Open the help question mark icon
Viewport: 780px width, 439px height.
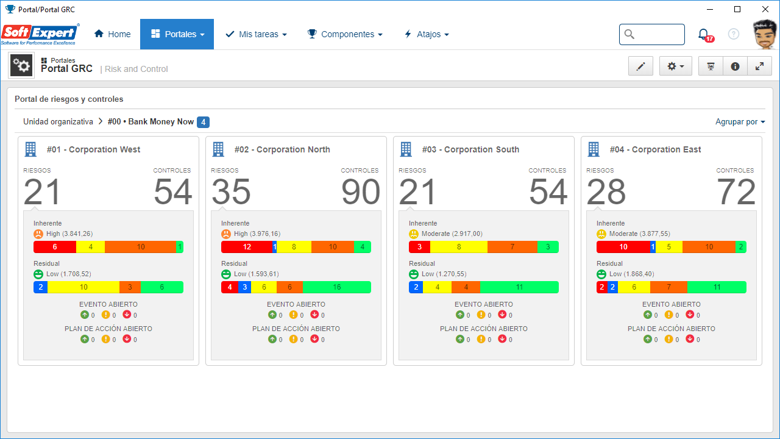point(734,34)
